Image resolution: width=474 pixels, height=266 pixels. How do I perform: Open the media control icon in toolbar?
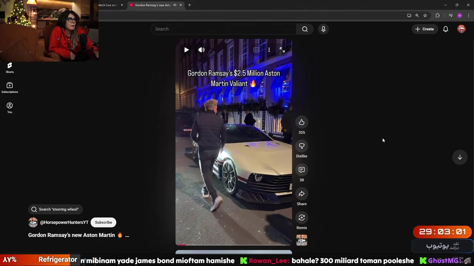click(x=451, y=16)
